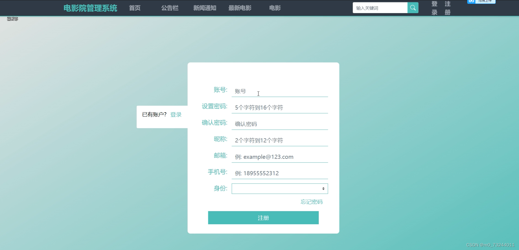This screenshot has height=250, width=519.
Task: Focus the 输入关键词 search field
Action: [380, 8]
